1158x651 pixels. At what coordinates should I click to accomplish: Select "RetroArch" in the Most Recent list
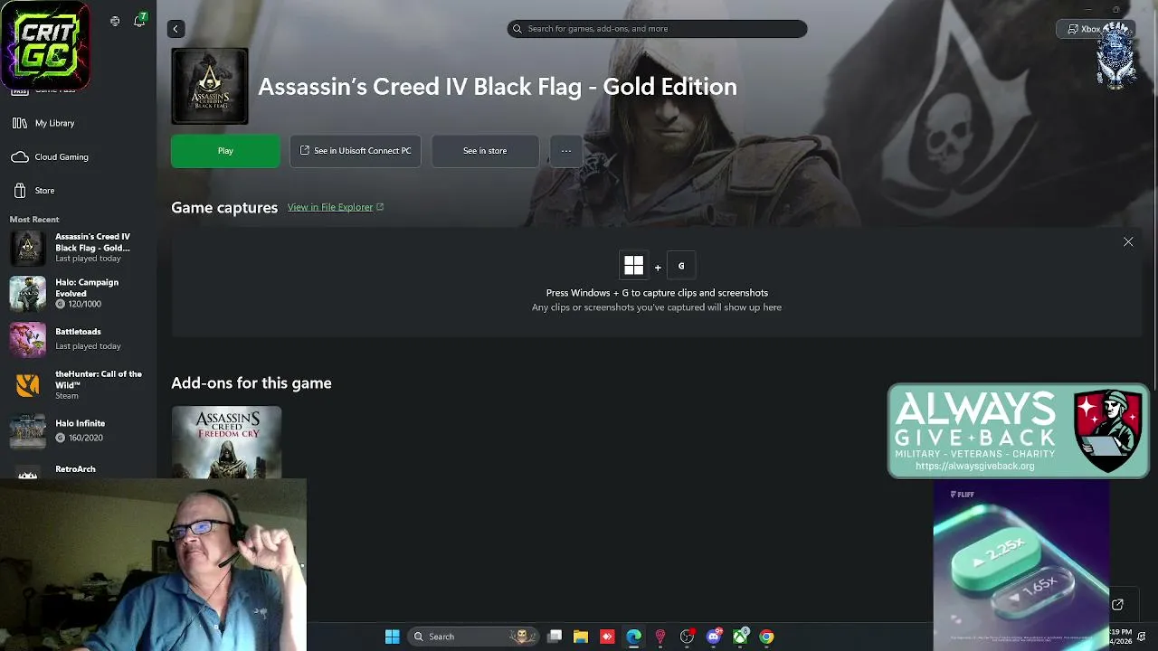point(75,469)
